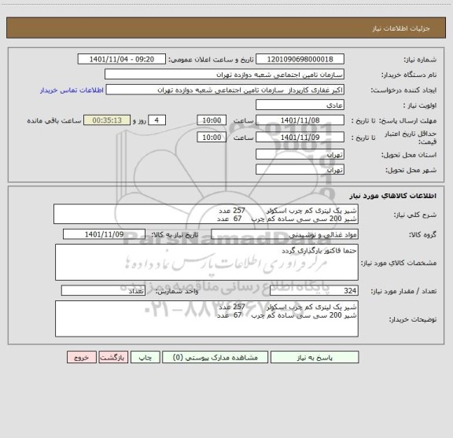Click the توضیحات خریدار text area
Viewport: 453px width, 438px height.
(x=207, y=319)
